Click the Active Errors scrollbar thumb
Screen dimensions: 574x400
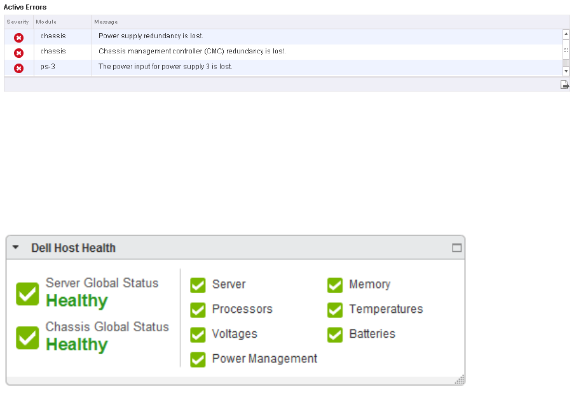(x=566, y=50)
